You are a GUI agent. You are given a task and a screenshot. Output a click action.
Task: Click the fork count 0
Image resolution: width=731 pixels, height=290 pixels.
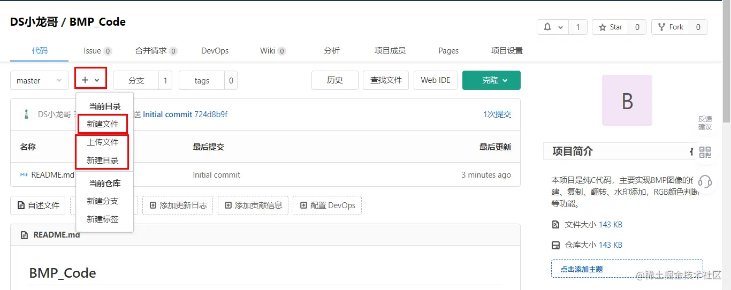(698, 27)
